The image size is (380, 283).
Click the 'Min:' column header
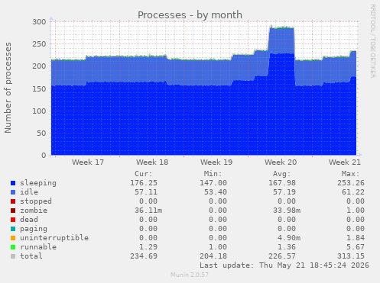tap(213, 174)
